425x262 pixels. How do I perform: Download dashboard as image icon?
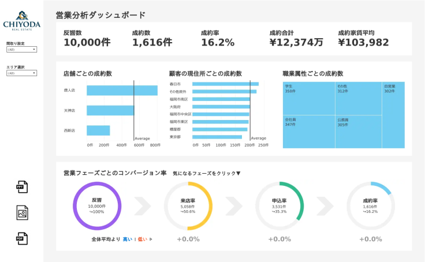22,213
